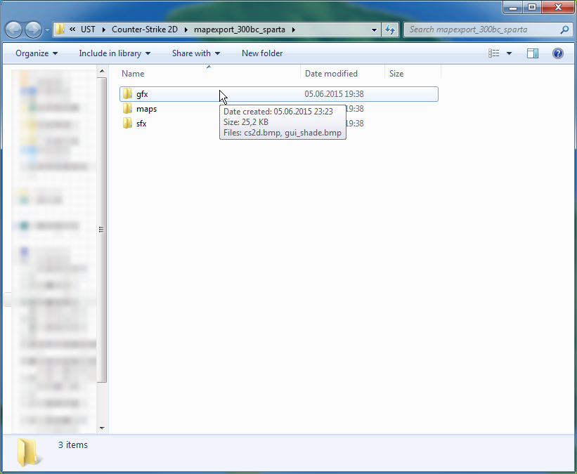
Task: Click the navigation pane scroll down arrow
Action: [102, 428]
